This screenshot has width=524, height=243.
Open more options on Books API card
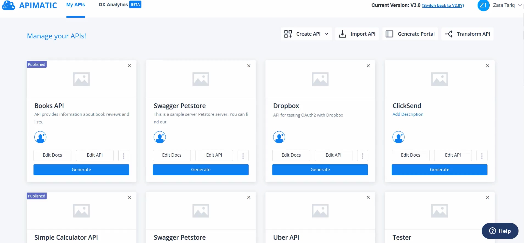pos(124,156)
